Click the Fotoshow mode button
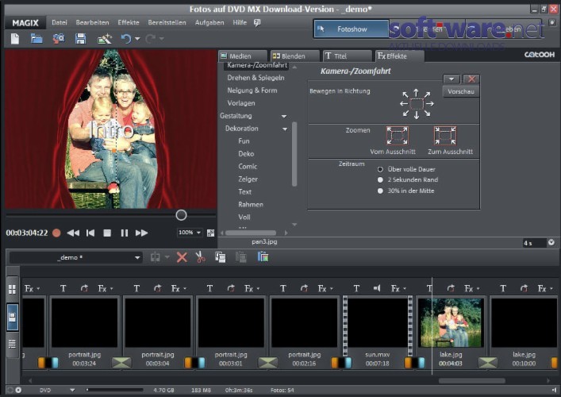This screenshot has height=397, width=561. 352,29
